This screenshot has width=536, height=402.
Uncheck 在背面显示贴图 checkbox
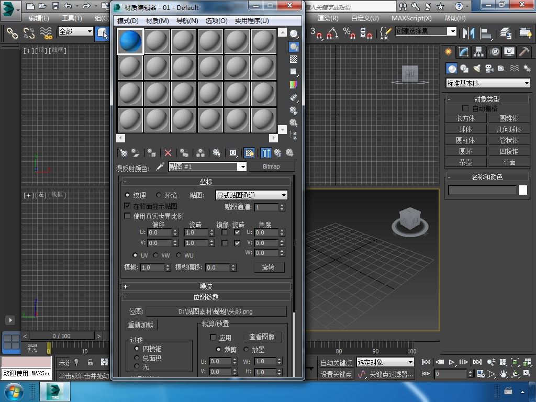pos(127,206)
